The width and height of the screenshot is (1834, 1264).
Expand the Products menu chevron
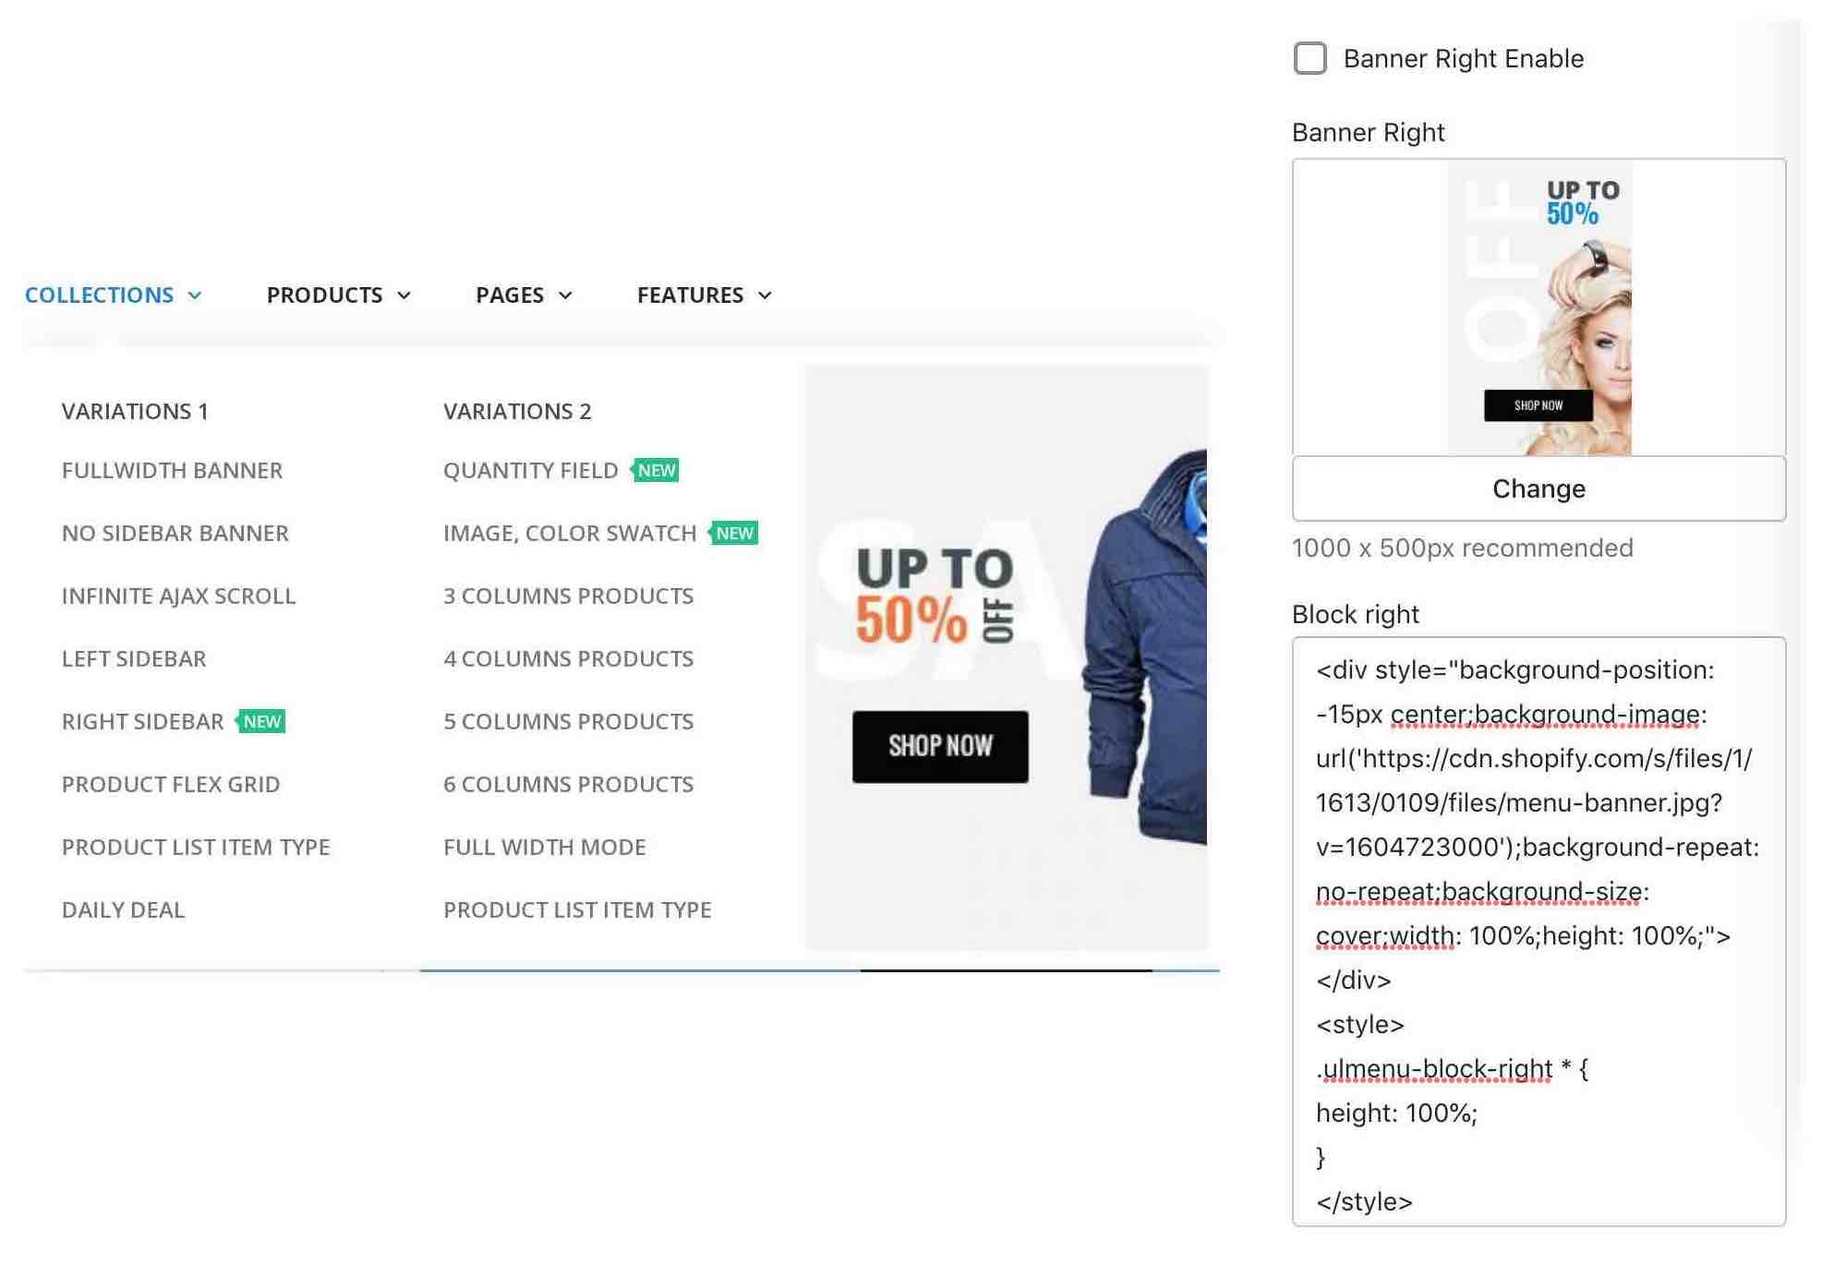pyautogui.click(x=404, y=295)
